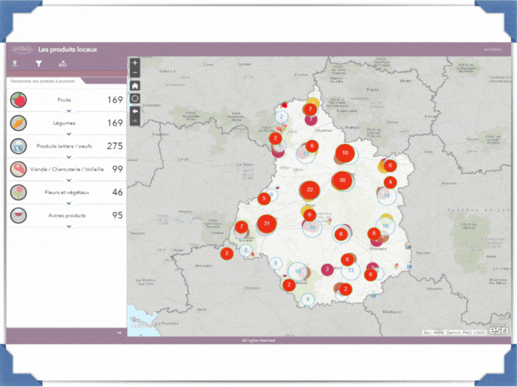The image size is (517, 387).
Task: Expand the Fruits category chevron
Action: (x=69, y=111)
